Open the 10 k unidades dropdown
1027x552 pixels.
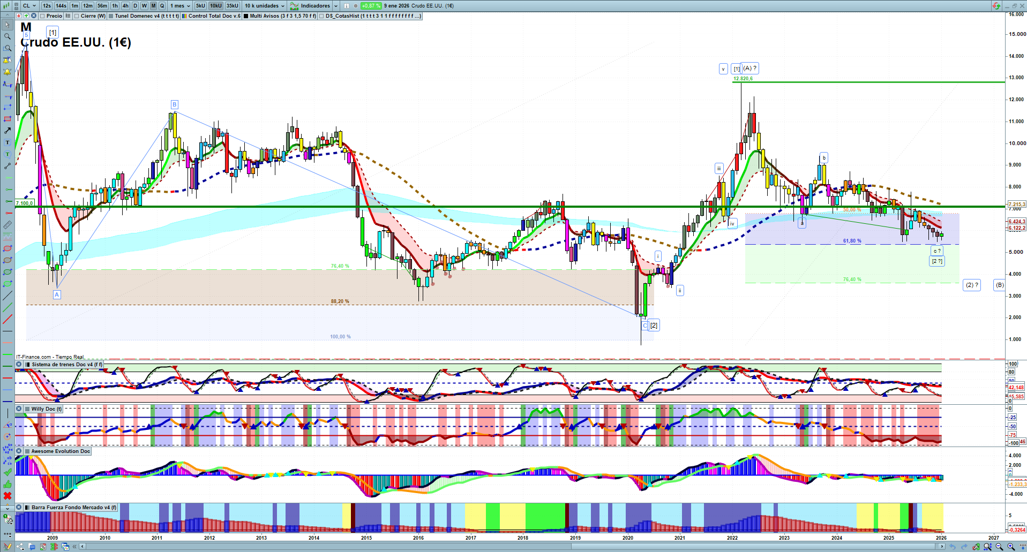point(265,6)
